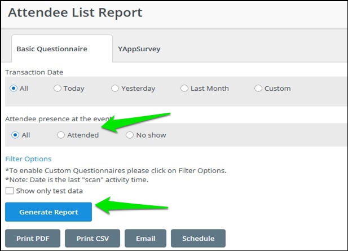The width and height of the screenshot is (348, 251).
Task: Click the Attendee List Report heading
Action: (75, 12)
